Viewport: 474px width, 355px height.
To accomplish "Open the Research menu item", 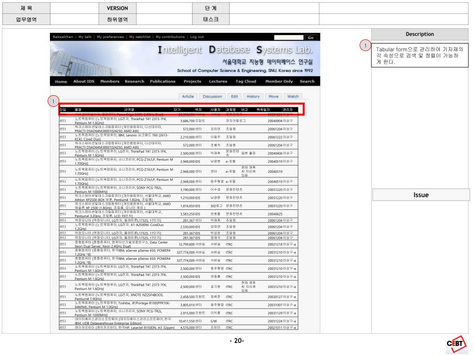I will coord(134,81).
